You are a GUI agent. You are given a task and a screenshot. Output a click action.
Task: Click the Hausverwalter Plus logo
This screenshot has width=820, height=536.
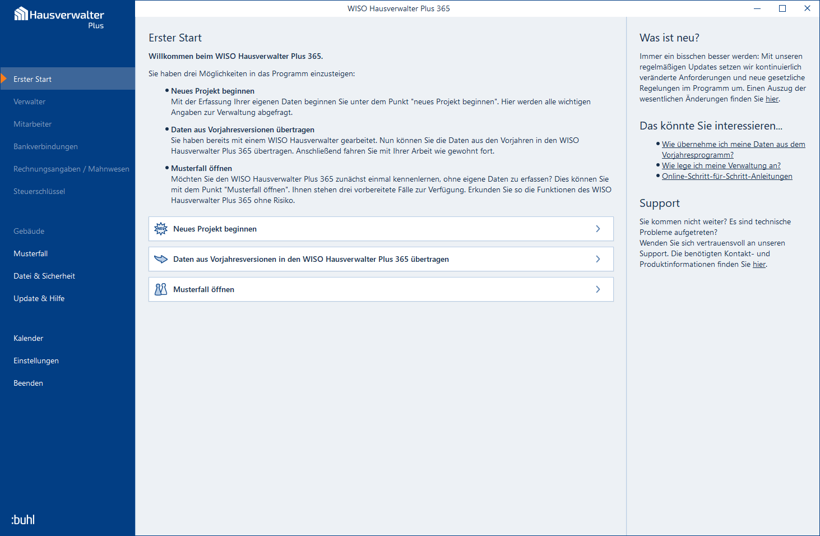coord(59,17)
